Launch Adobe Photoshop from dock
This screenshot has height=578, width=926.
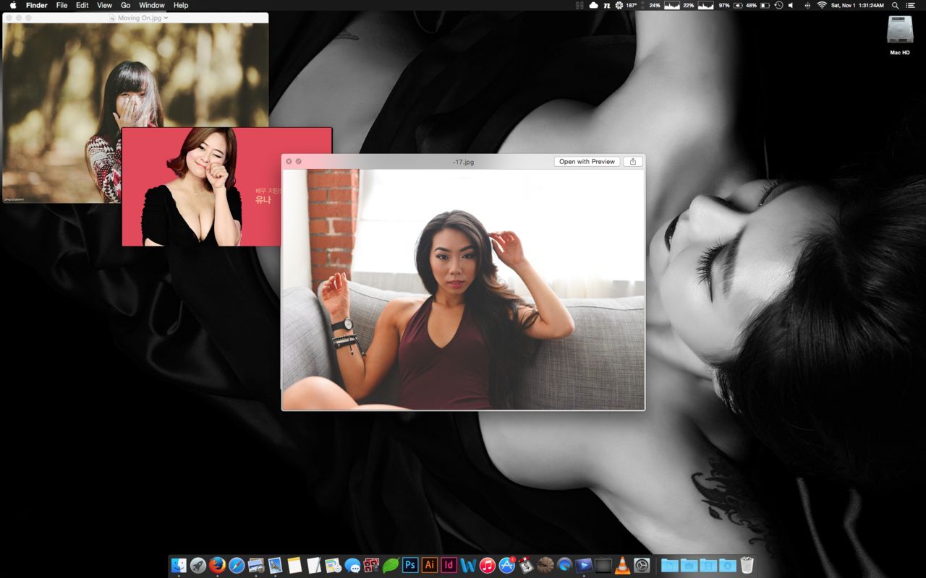coord(410,565)
